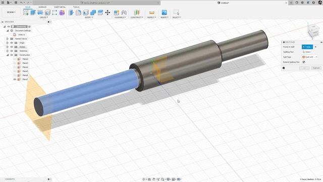Click the Undo arrow icon

coord(21,3)
